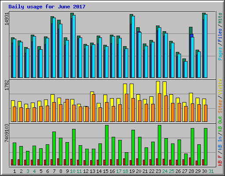Screen dimensions: 225x176
Task: Click the "kB Out" legend label
Action: point(220,124)
